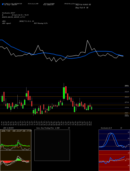Image resolution: width=130 pixels, height=171 pixels.
Task: Click the '(MGR) 7.9, 21.1, 18' ADX values
Action: tap(27, 21)
